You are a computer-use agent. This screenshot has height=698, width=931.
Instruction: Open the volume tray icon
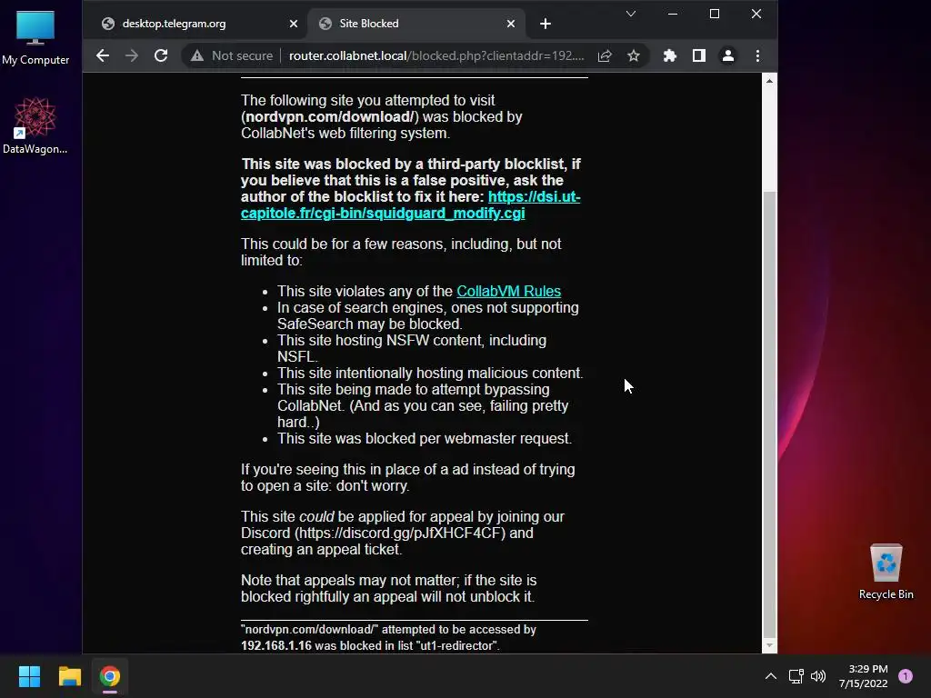[818, 676]
